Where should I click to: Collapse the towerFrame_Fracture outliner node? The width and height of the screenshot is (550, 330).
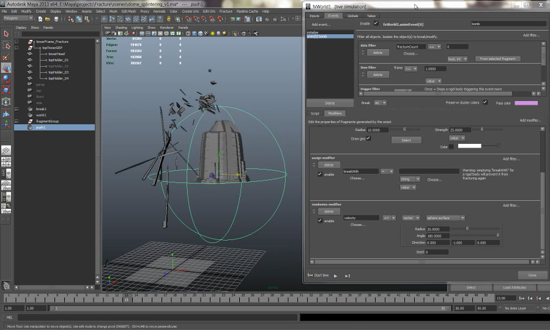pos(17,42)
